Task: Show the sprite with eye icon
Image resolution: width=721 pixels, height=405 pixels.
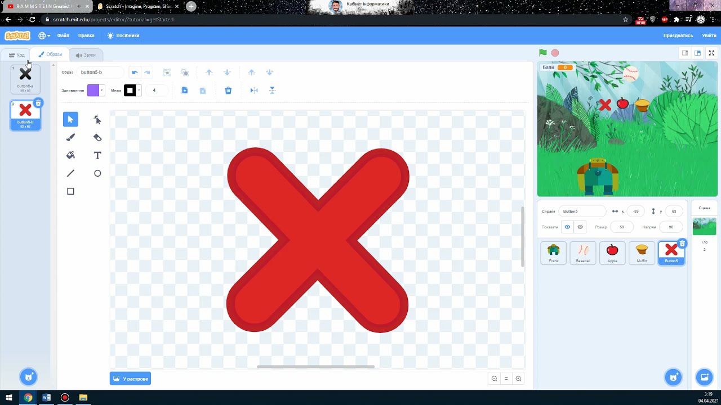Action: (567, 227)
